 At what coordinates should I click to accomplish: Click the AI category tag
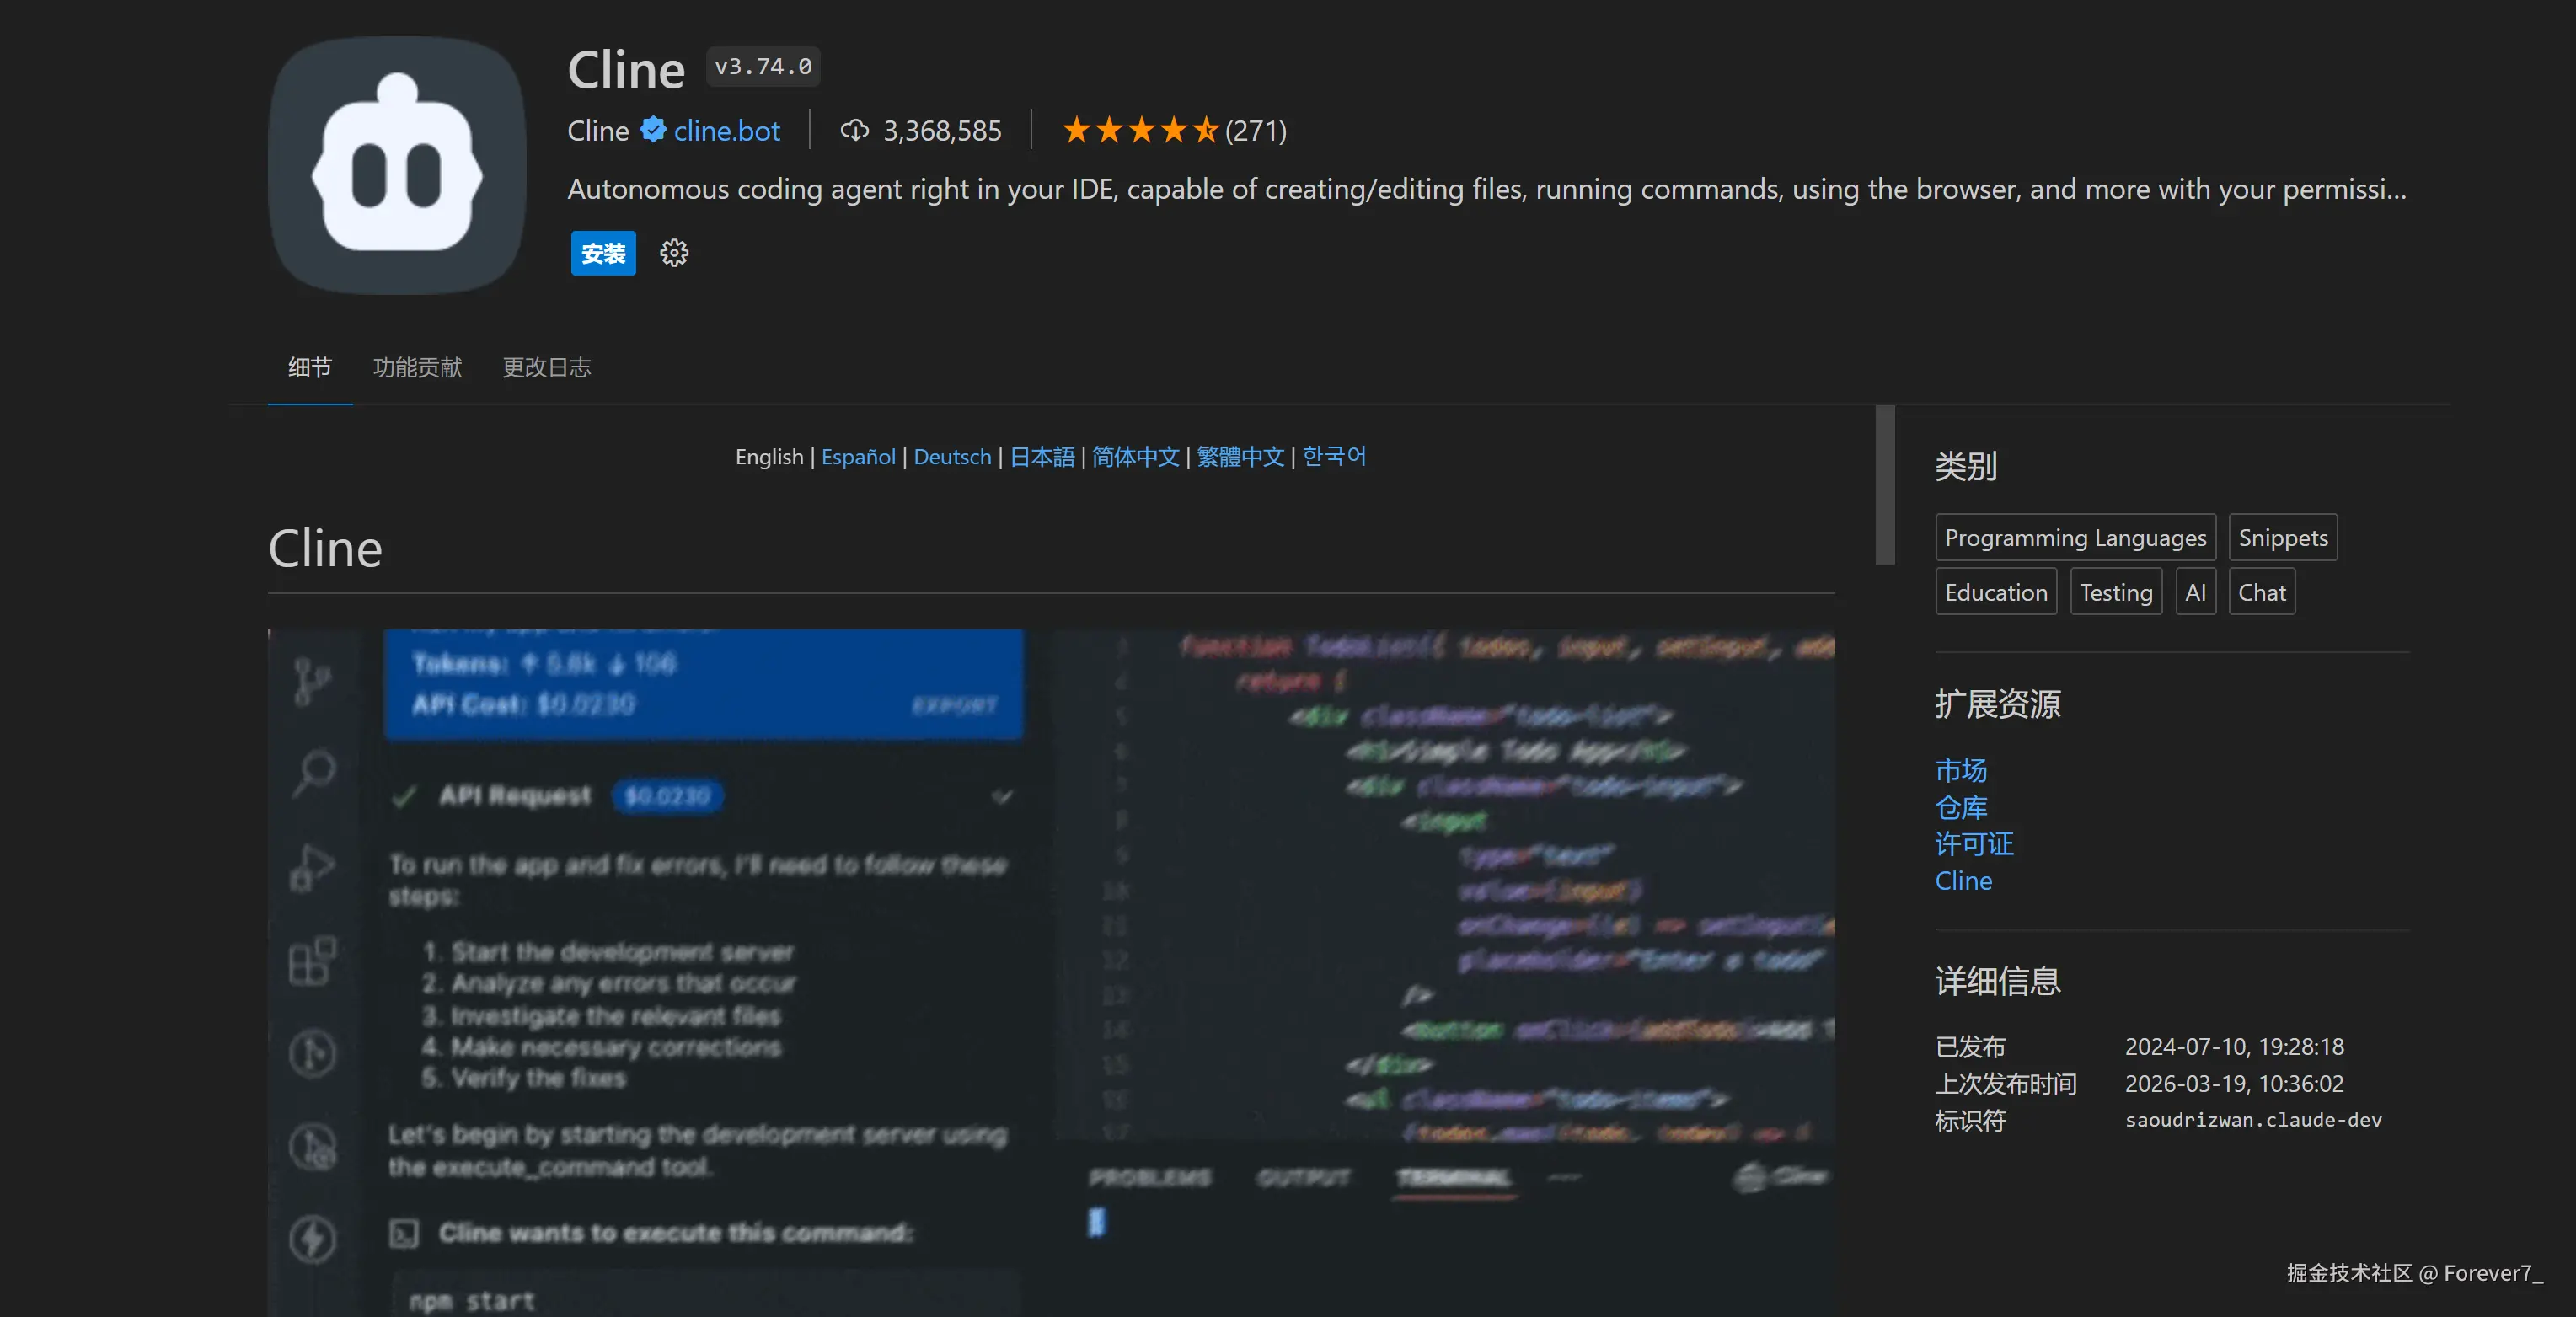point(2195,593)
